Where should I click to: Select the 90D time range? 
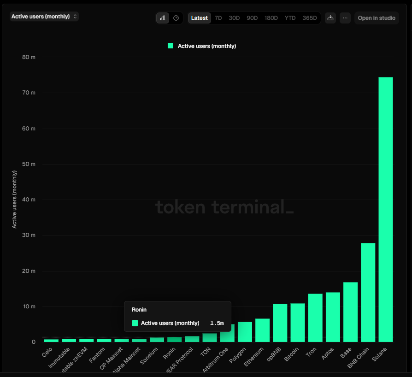point(252,18)
